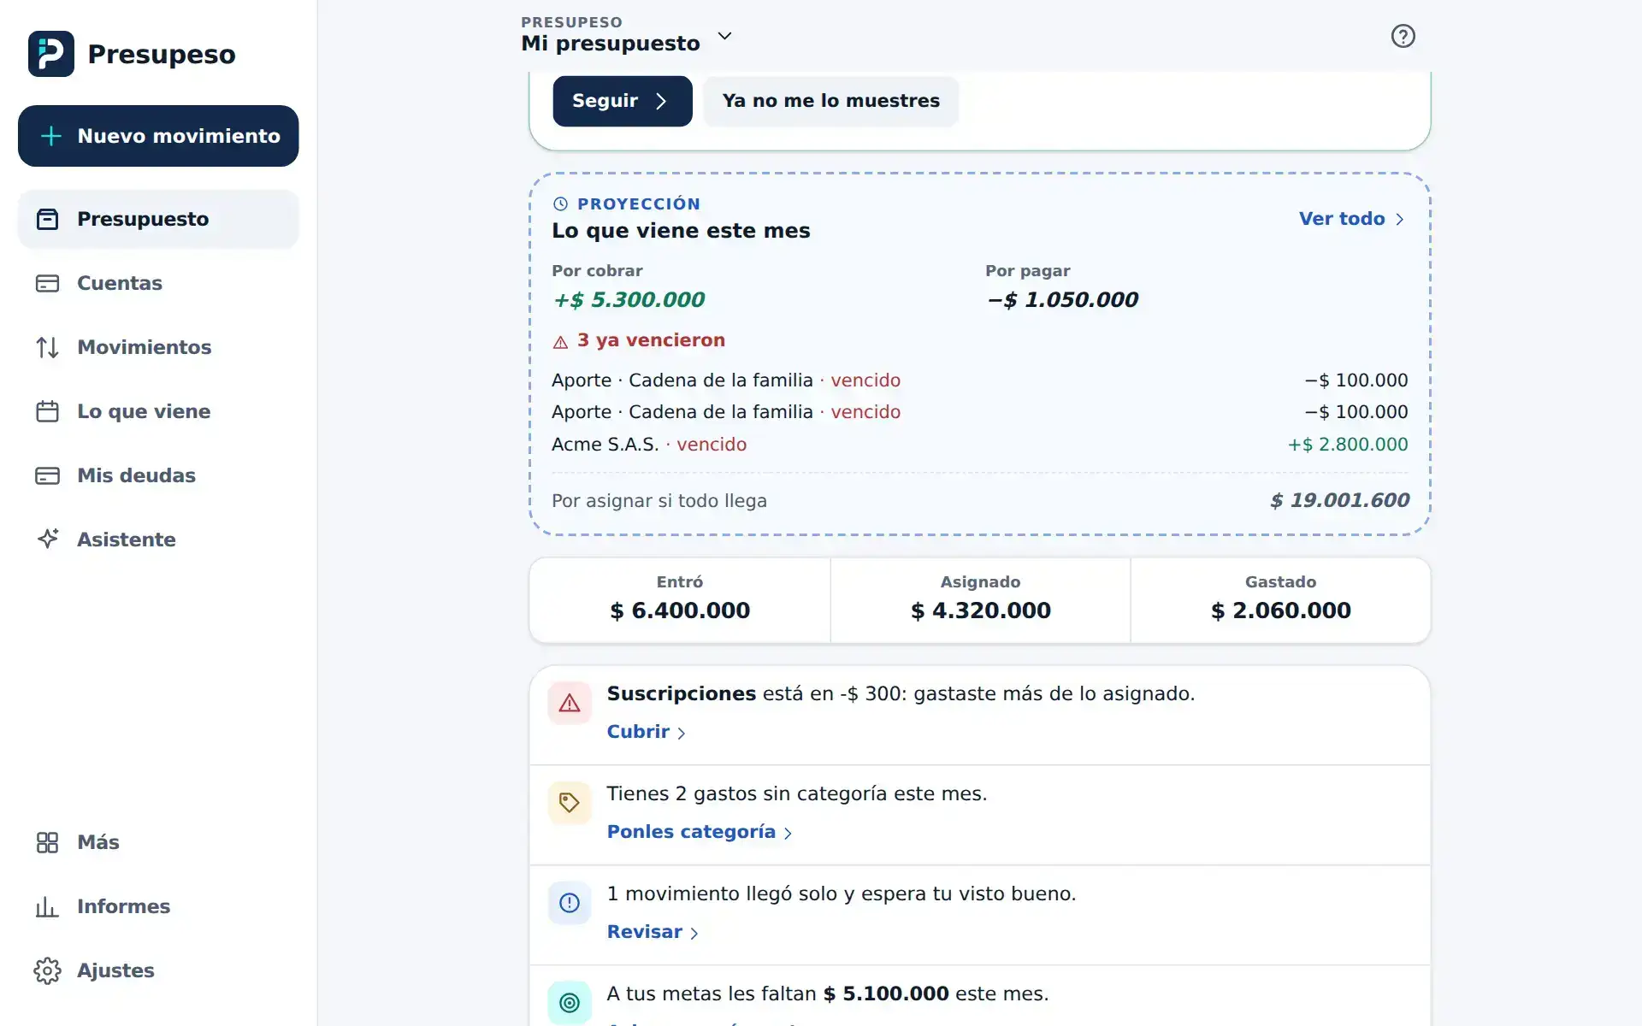Click the Seguir button

pyautogui.click(x=622, y=101)
